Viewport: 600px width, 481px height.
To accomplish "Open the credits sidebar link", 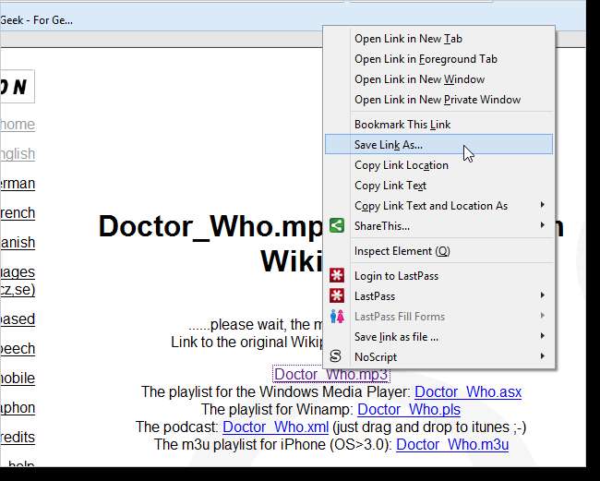I will click(x=18, y=437).
